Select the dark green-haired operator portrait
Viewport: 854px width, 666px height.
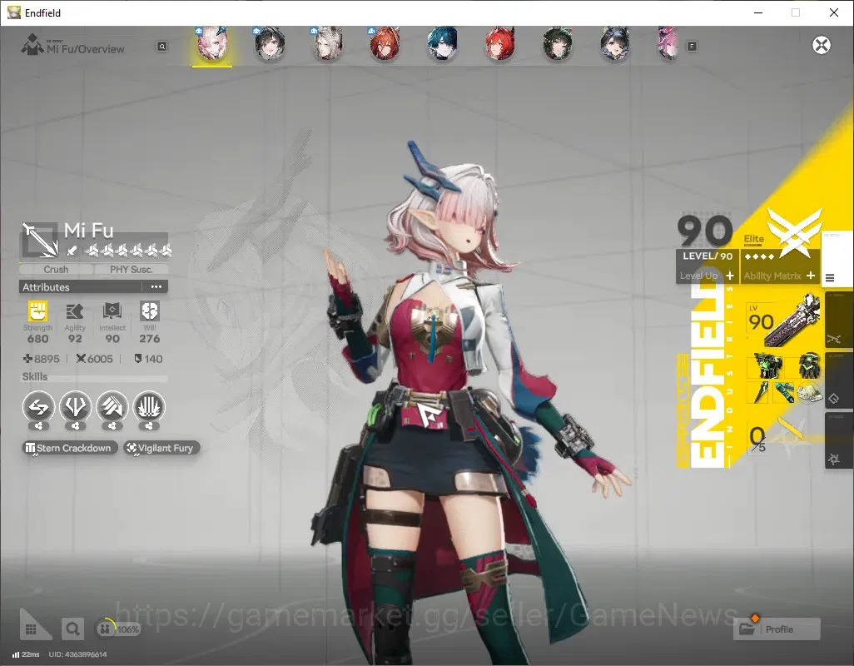click(557, 43)
